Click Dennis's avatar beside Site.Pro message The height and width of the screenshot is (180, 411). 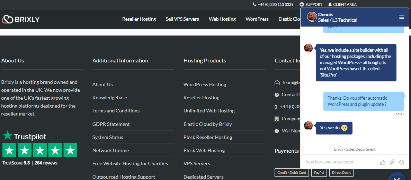[x=308, y=48]
